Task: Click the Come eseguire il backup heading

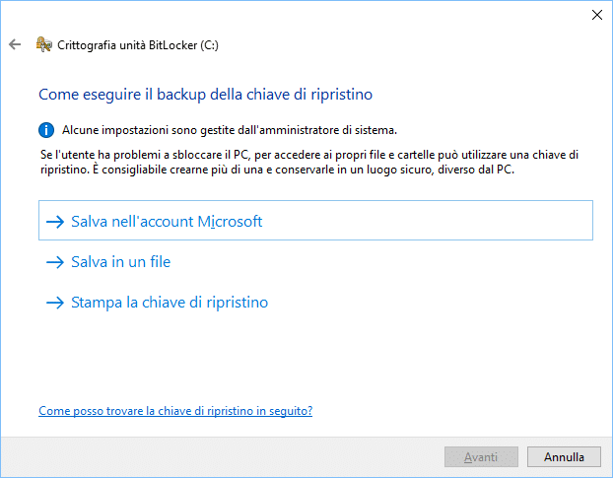Action: (206, 95)
